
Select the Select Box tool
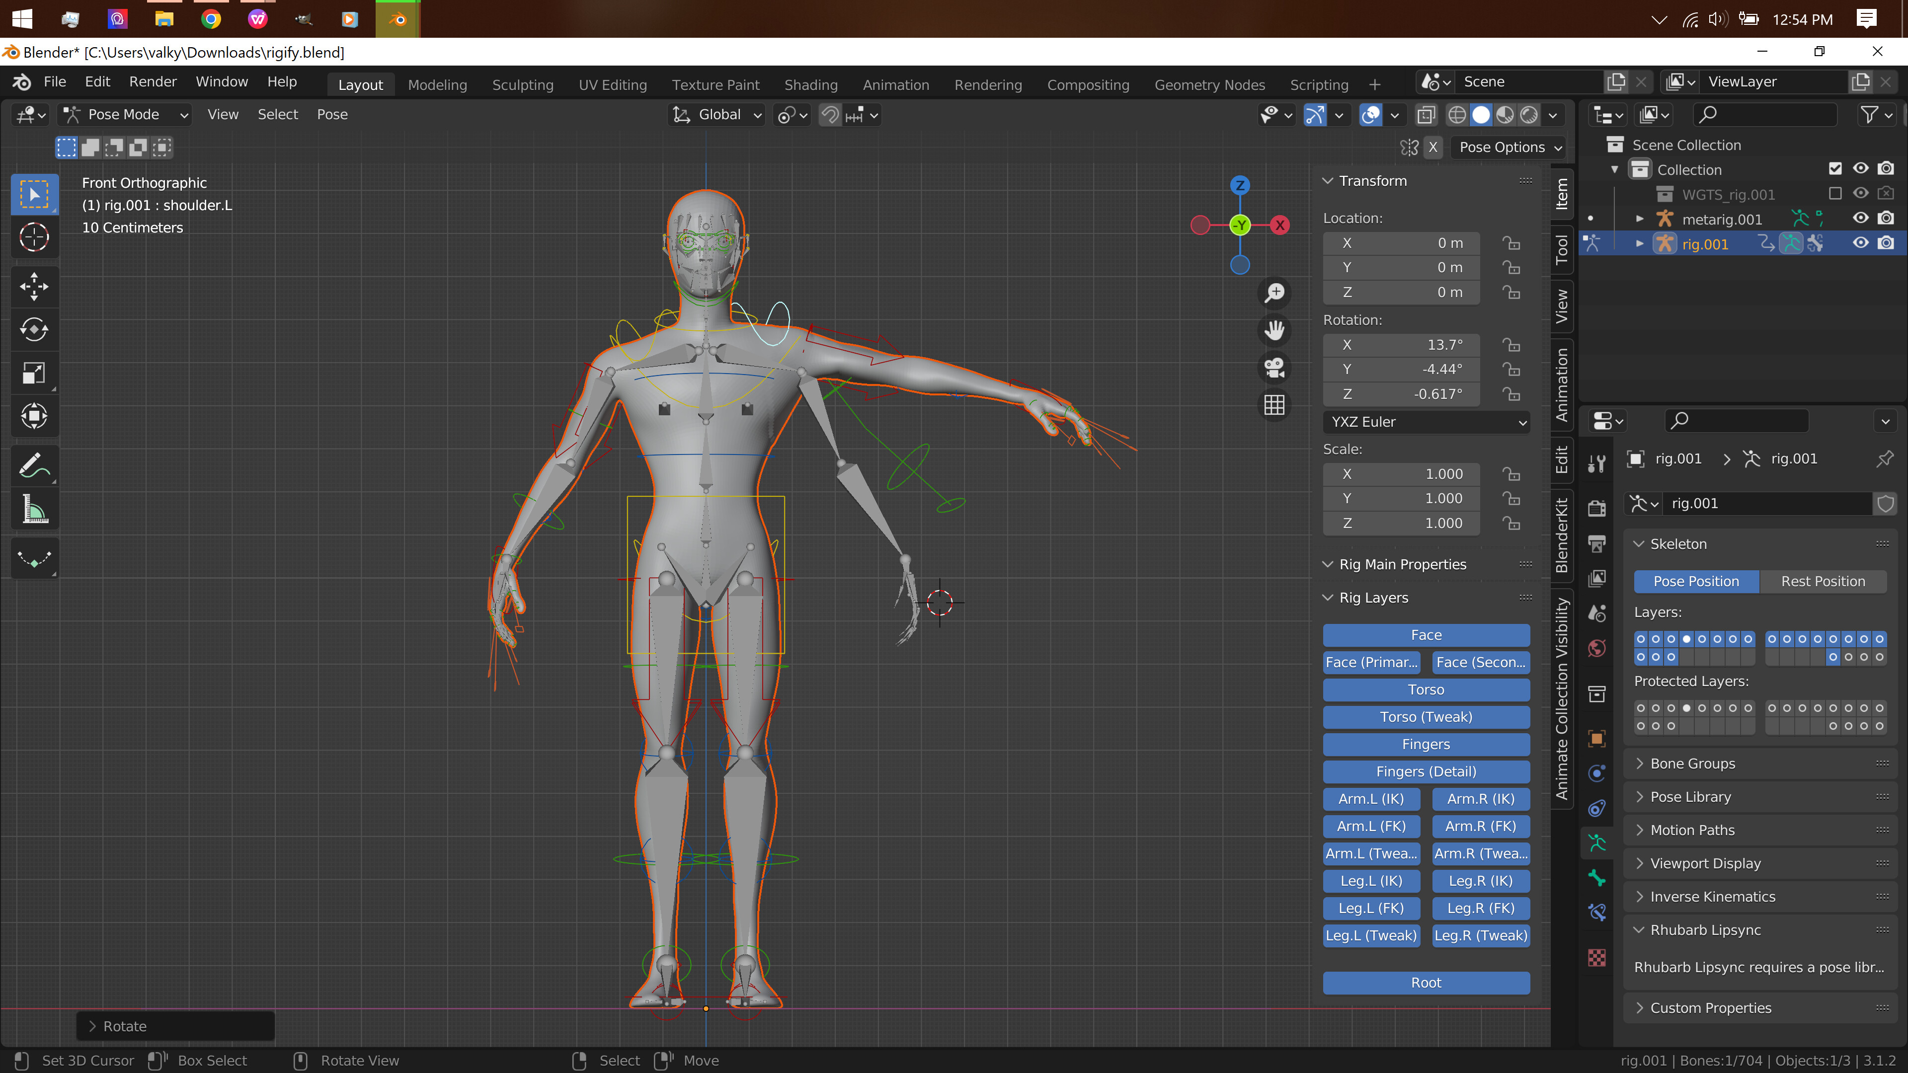point(34,194)
